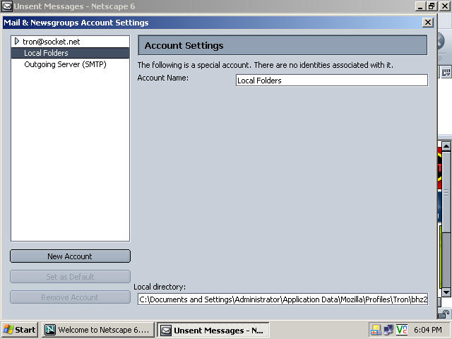Image resolution: width=452 pixels, height=339 pixels.
Task: Click the Account Settings header text
Action: point(184,45)
